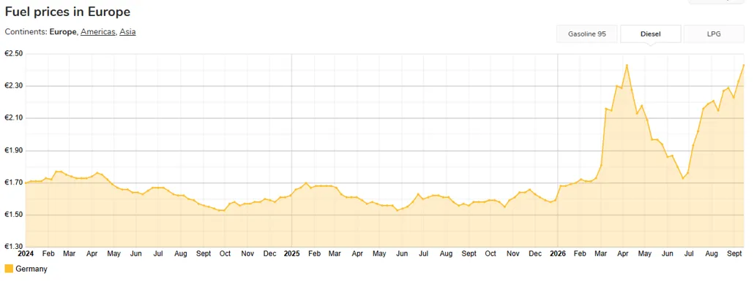Image resolution: width=754 pixels, height=281 pixels.
Task: Click the €1.50 y-axis label
Action: coord(14,215)
